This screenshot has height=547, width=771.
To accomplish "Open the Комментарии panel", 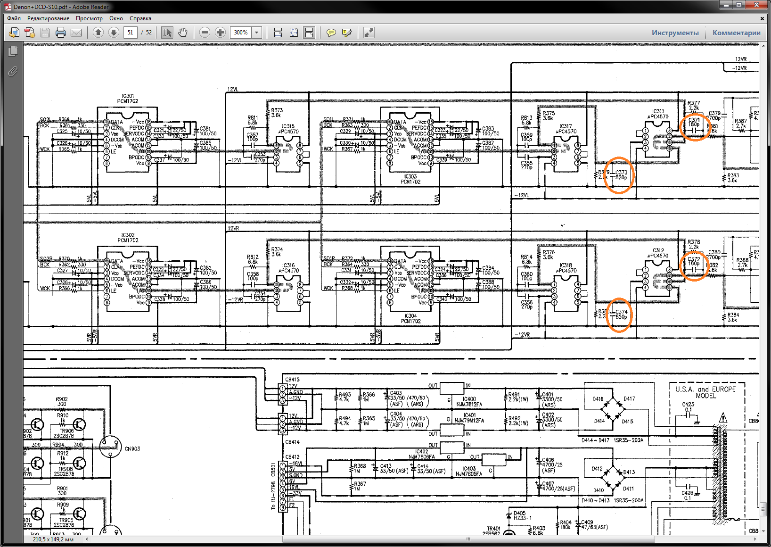I will tap(737, 33).
